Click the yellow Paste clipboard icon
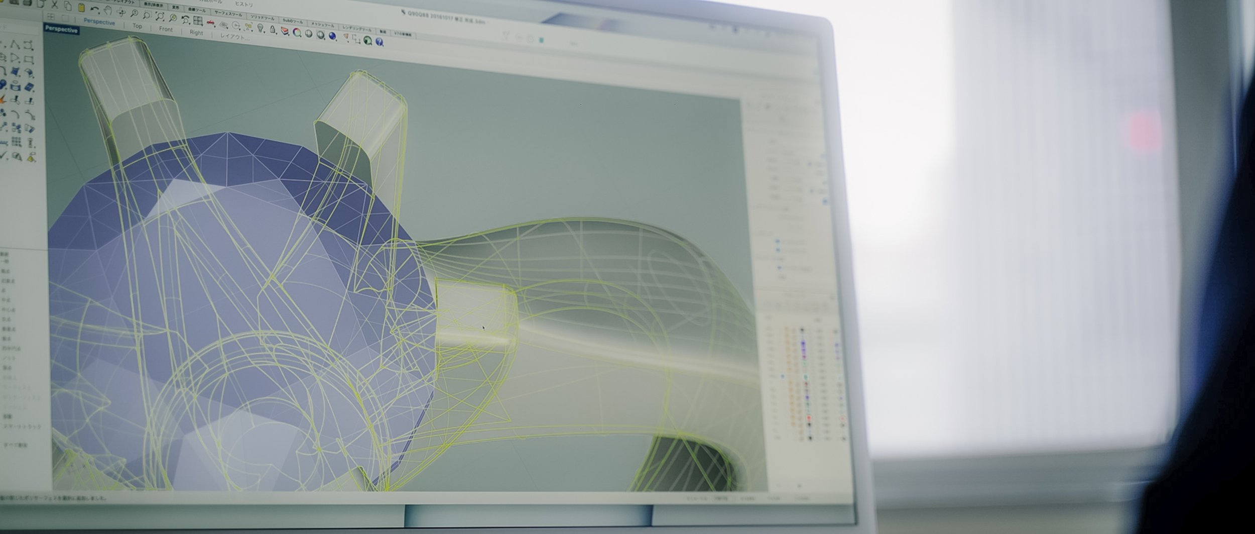 coord(81,8)
